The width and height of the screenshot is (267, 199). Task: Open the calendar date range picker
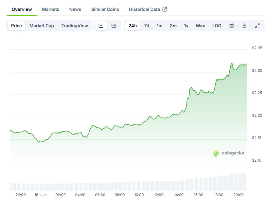[232, 26]
